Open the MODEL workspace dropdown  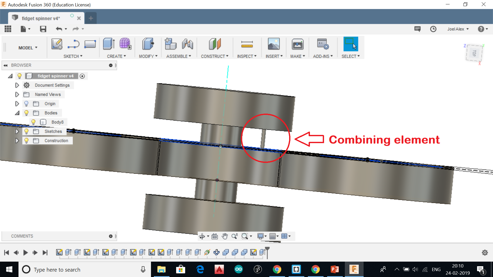click(x=28, y=48)
